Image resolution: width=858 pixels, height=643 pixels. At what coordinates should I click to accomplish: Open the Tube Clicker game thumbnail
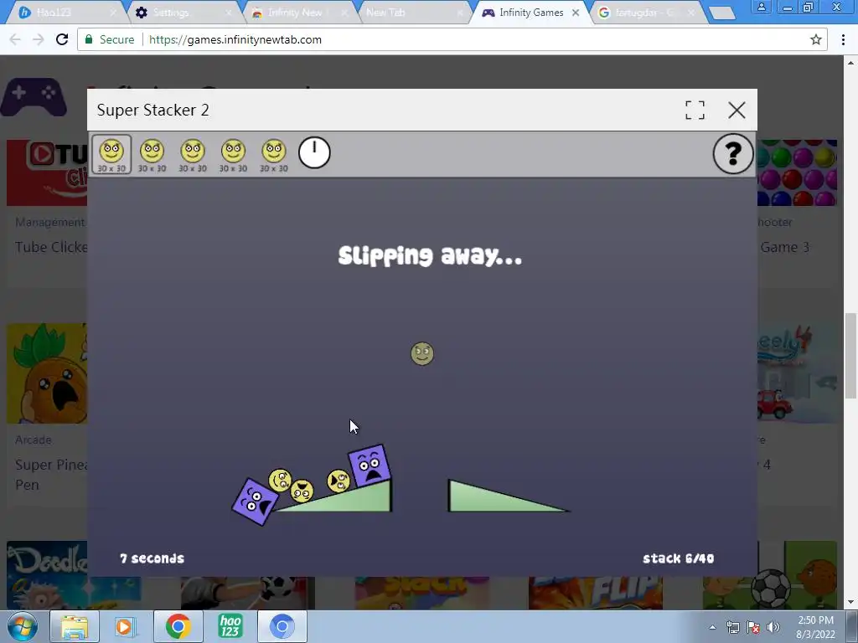click(47, 172)
